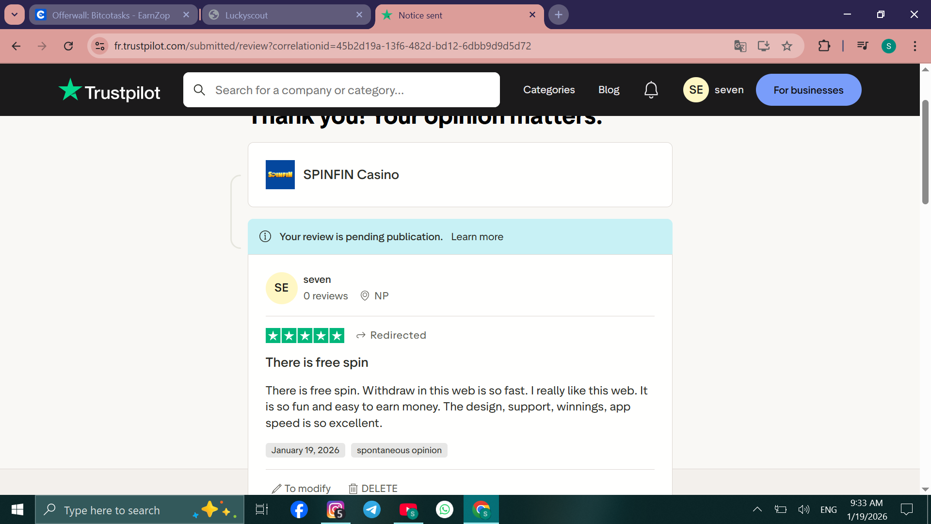Close the Notice sent tab
The image size is (931, 524).
coord(532,15)
